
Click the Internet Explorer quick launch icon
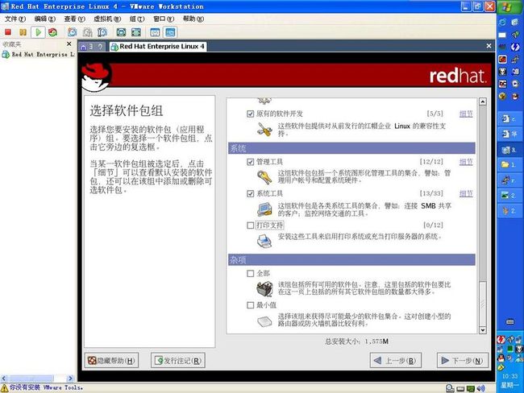point(502,22)
